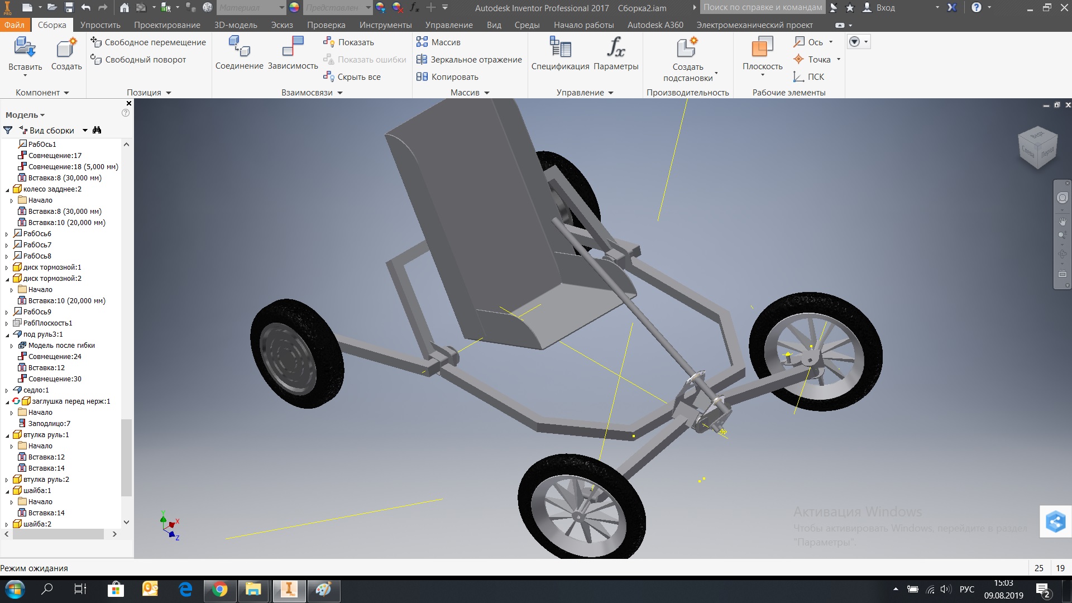The image size is (1072, 603).
Task: Click Создать подстановки icon
Action: pos(687,47)
